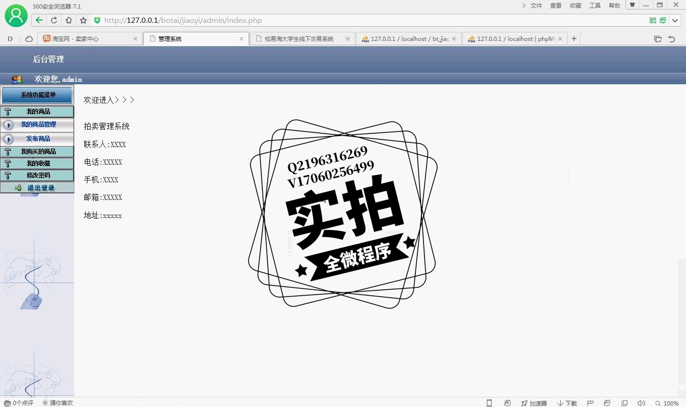Screen dimensions: 686x407
Task: Close the 淘宝网 - 卖家中心 tab
Action: (135, 39)
